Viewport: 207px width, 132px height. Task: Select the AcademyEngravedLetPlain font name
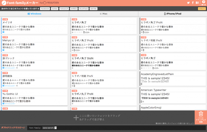[157, 74]
